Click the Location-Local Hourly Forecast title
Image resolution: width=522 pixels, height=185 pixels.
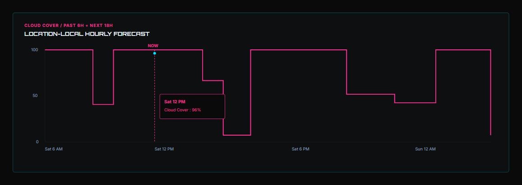pyautogui.click(x=87, y=34)
